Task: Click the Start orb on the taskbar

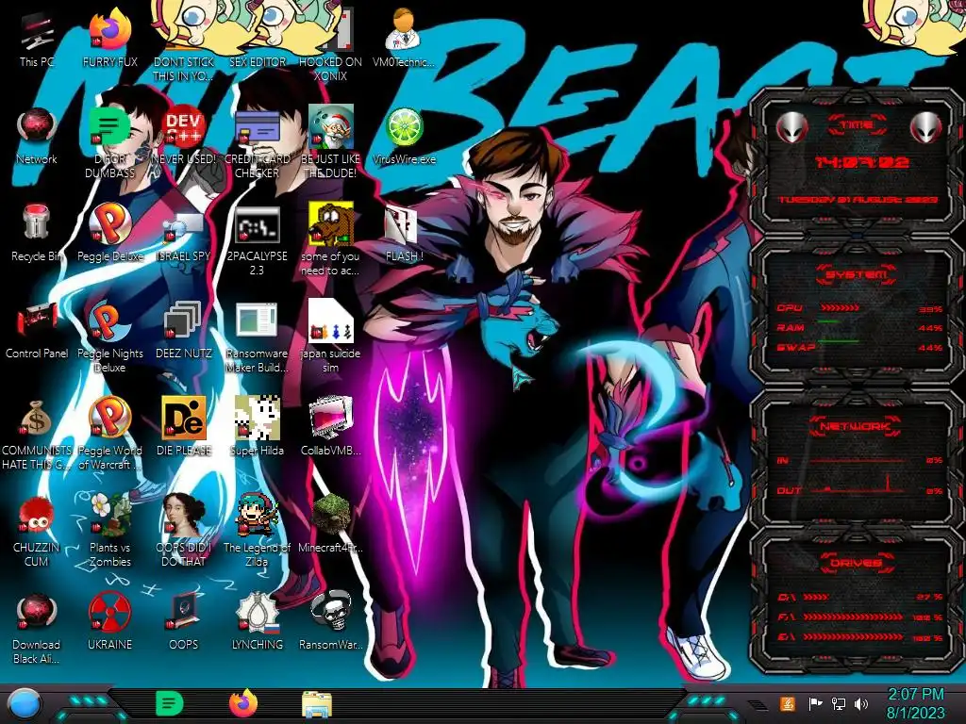Action: [x=25, y=704]
